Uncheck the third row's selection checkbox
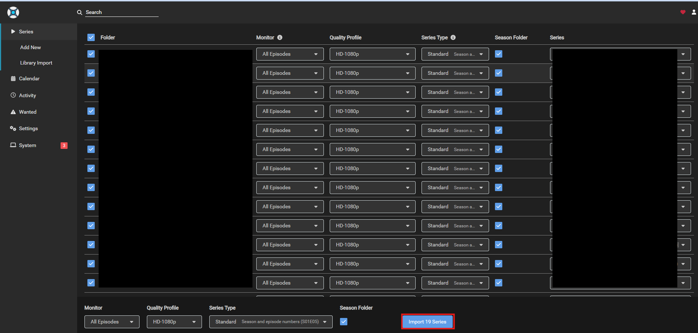 (91, 92)
